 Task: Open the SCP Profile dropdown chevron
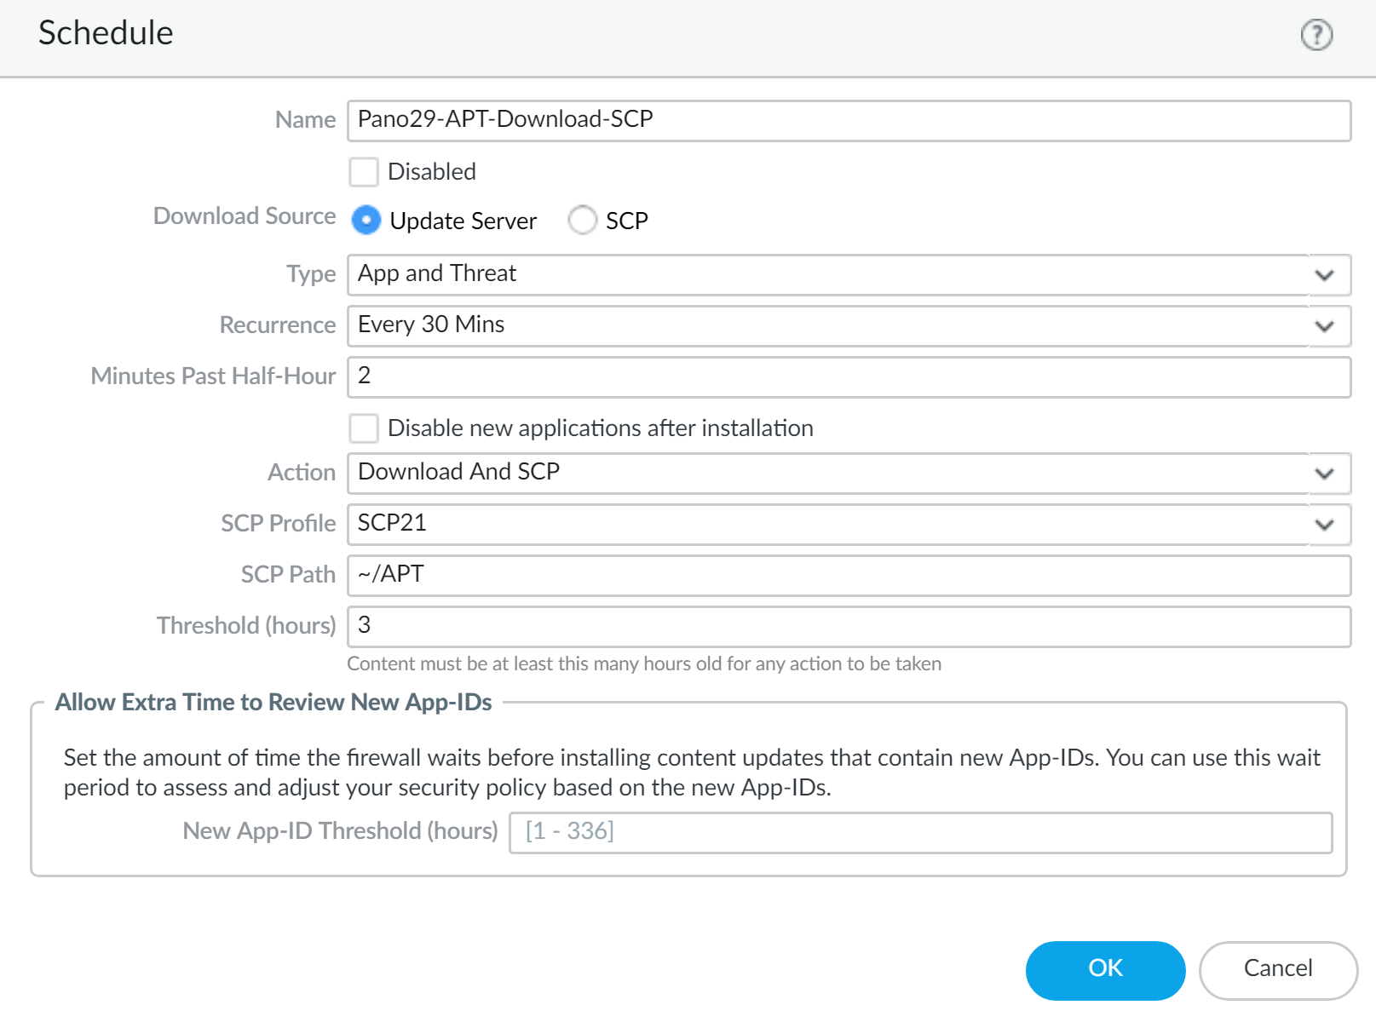tap(1324, 525)
